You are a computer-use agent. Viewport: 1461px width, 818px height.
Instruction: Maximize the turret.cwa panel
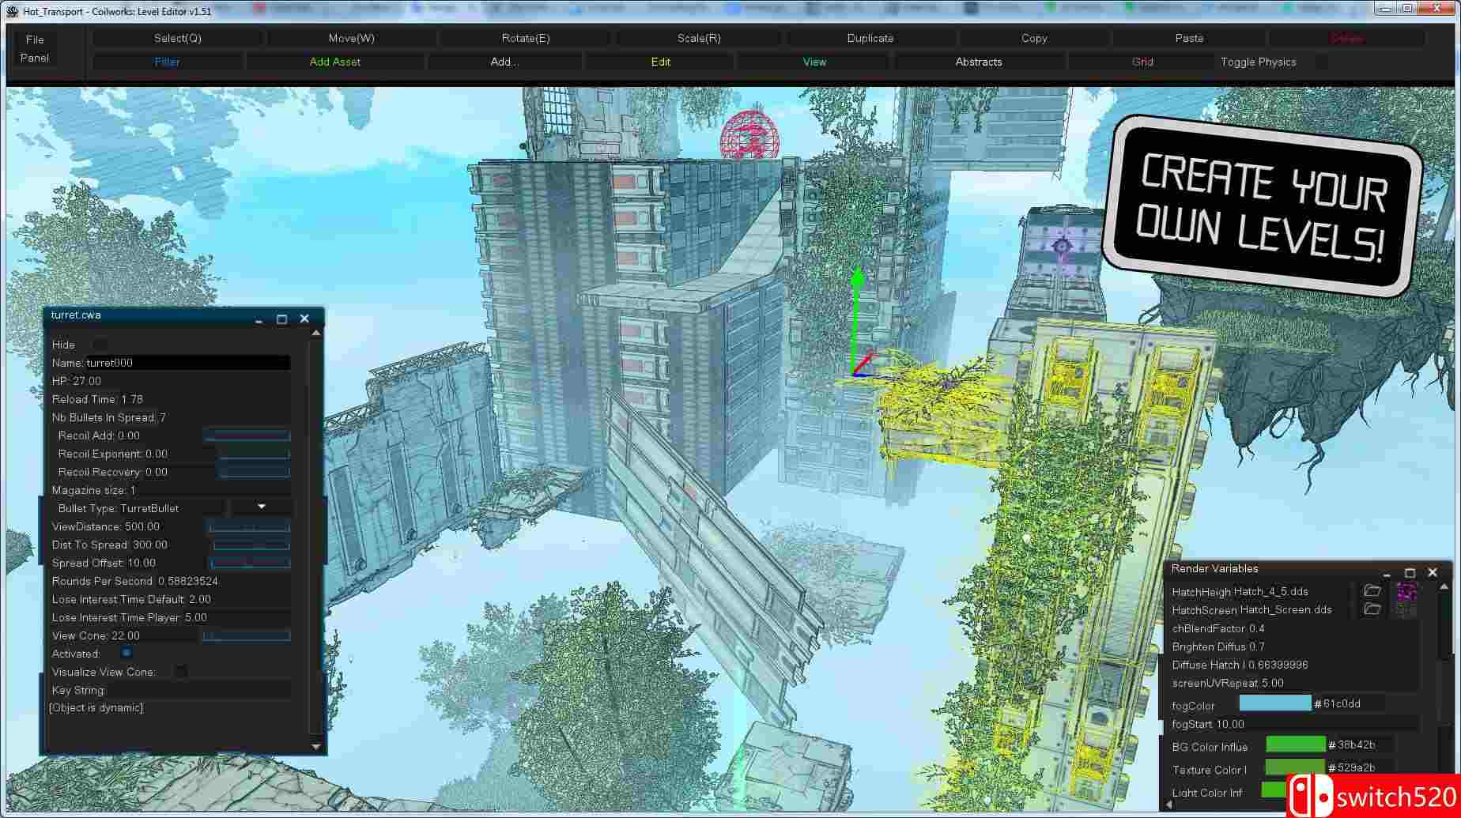pos(281,319)
